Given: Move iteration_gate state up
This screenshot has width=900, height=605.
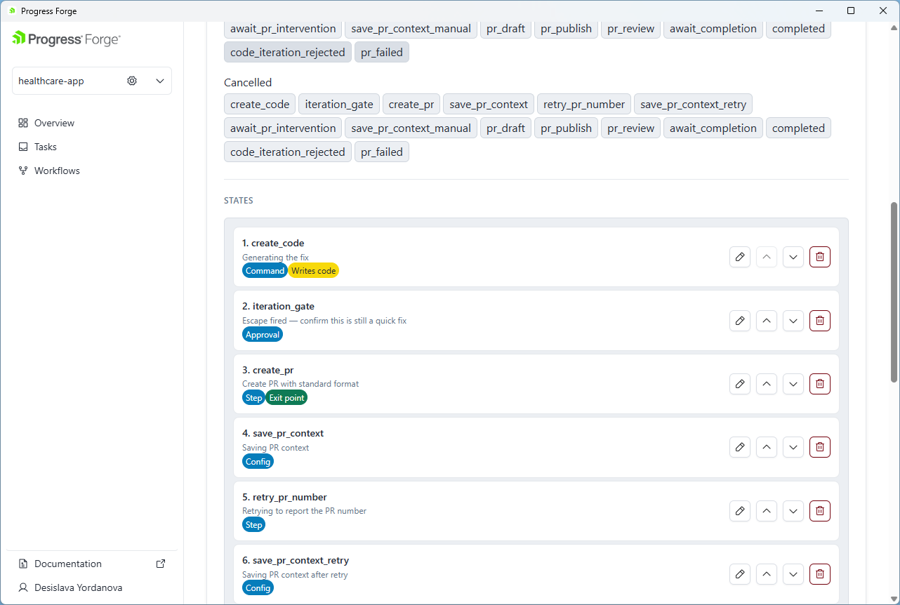Looking at the screenshot, I should click(767, 321).
